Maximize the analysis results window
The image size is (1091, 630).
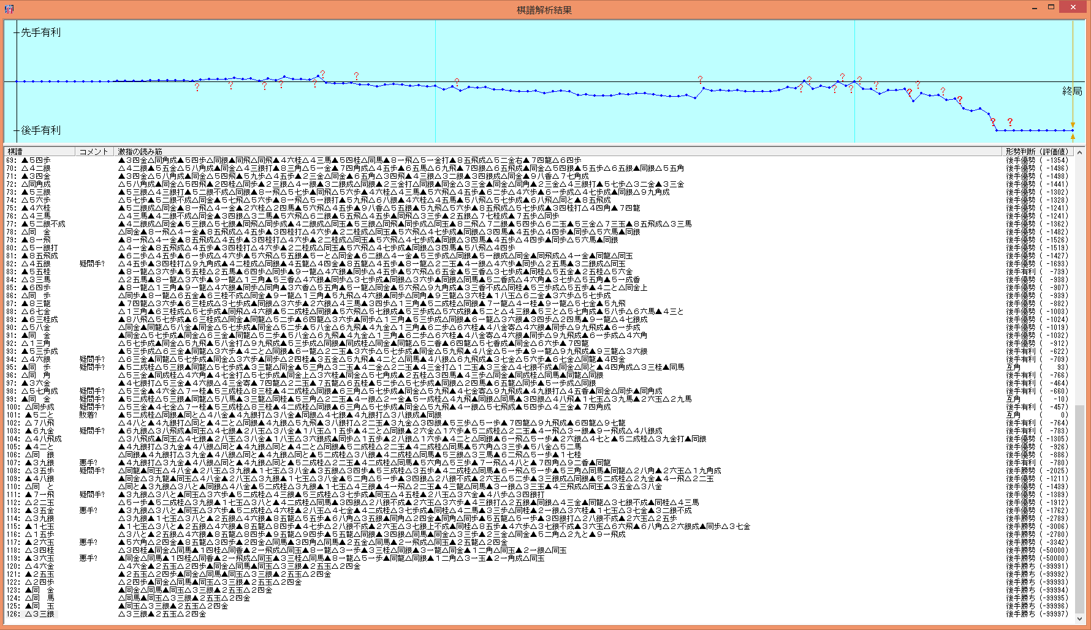tap(1051, 8)
